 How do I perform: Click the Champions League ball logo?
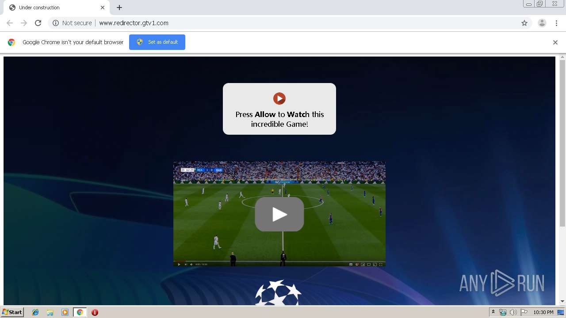278,292
